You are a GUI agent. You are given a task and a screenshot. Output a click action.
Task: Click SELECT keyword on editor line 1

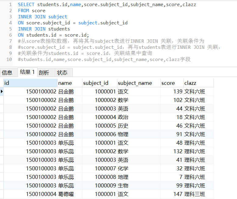[26, 5]
